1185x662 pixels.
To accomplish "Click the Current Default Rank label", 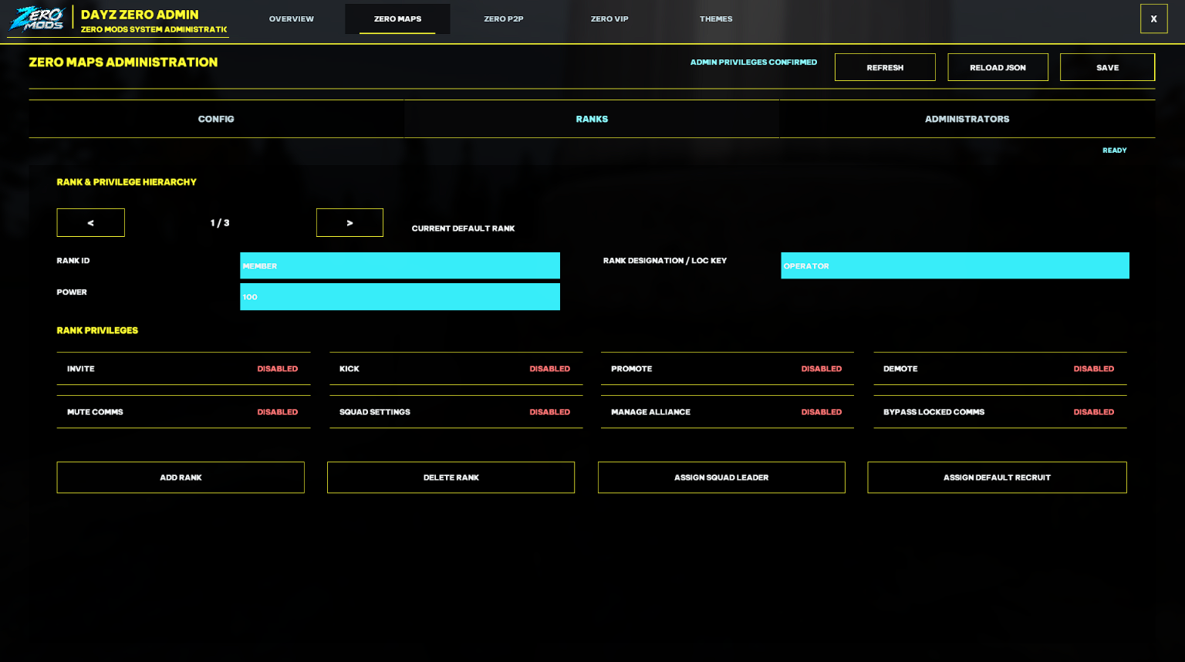I will (x=463, y=228).
